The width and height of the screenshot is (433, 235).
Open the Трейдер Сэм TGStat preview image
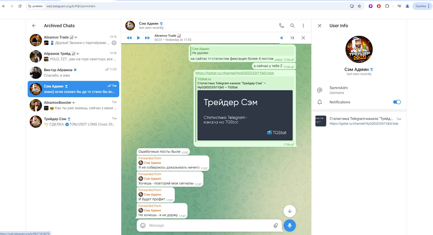(x=245, y=115)
